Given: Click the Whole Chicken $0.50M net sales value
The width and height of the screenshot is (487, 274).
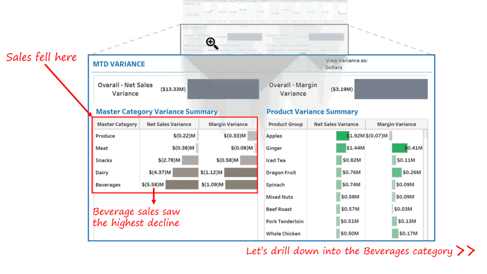Looking at the screenshot, I should (350, 233).
